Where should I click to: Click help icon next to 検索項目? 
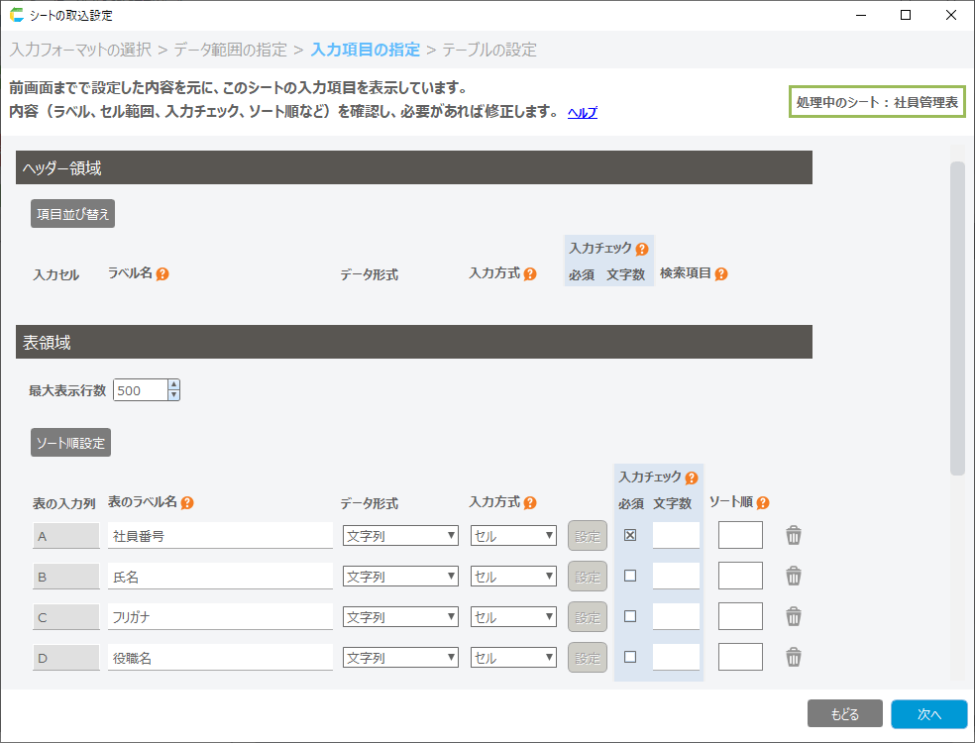coord(721,273)
